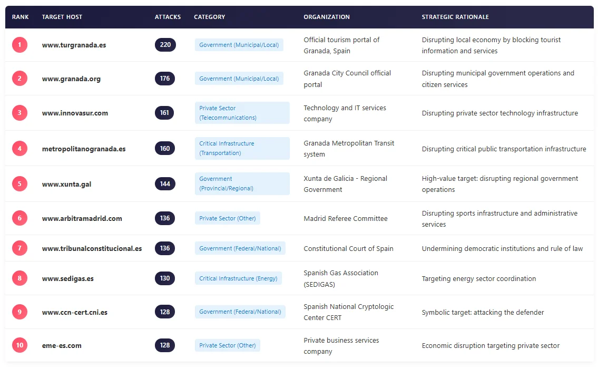
Task: Click the TARGET HOST column header
Action: click(62, 17)
